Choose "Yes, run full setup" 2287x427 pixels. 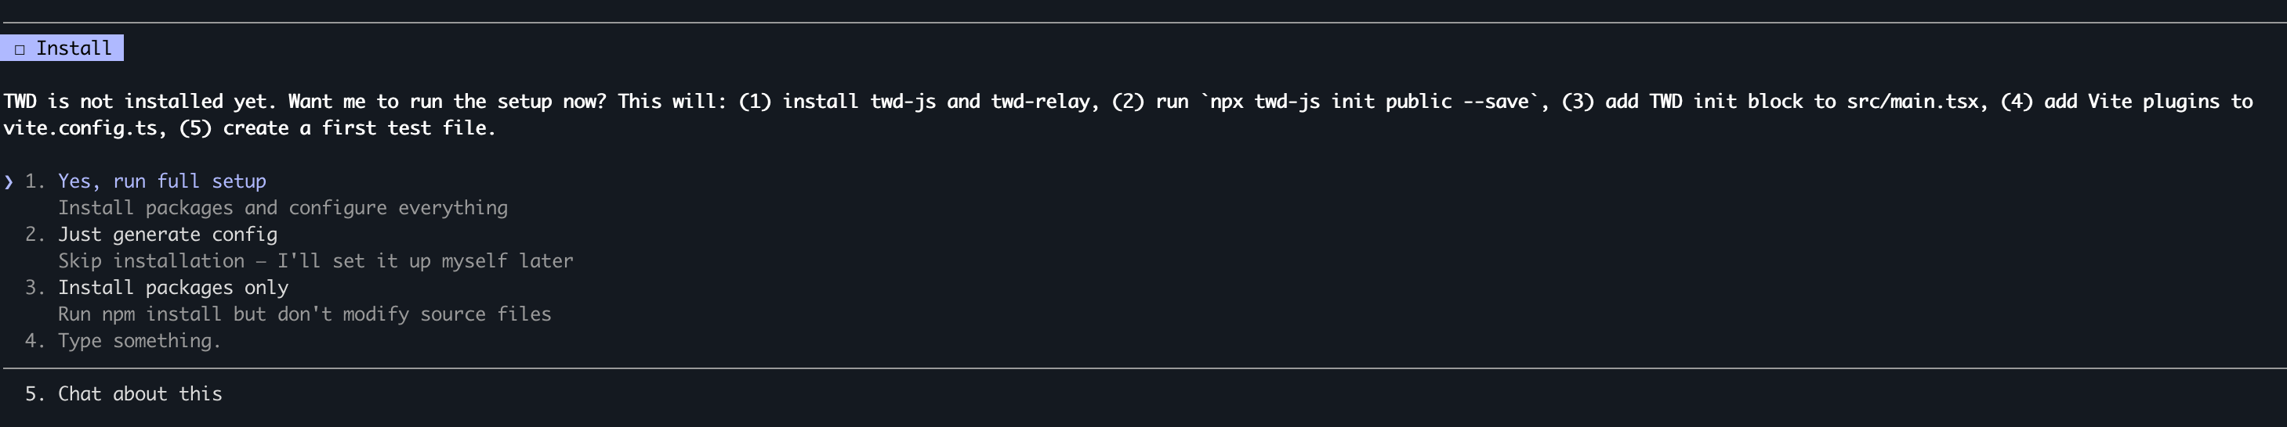[x=161, y=181]
